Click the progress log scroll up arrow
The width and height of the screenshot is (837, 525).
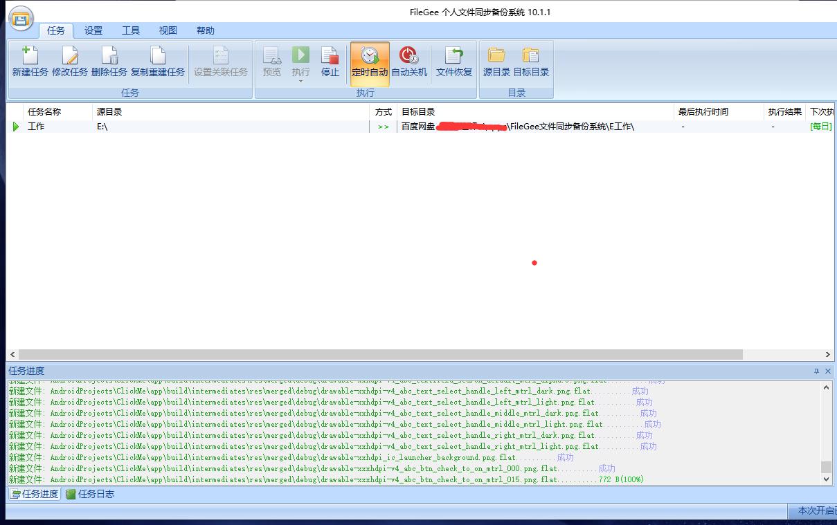tap(827, 387)
